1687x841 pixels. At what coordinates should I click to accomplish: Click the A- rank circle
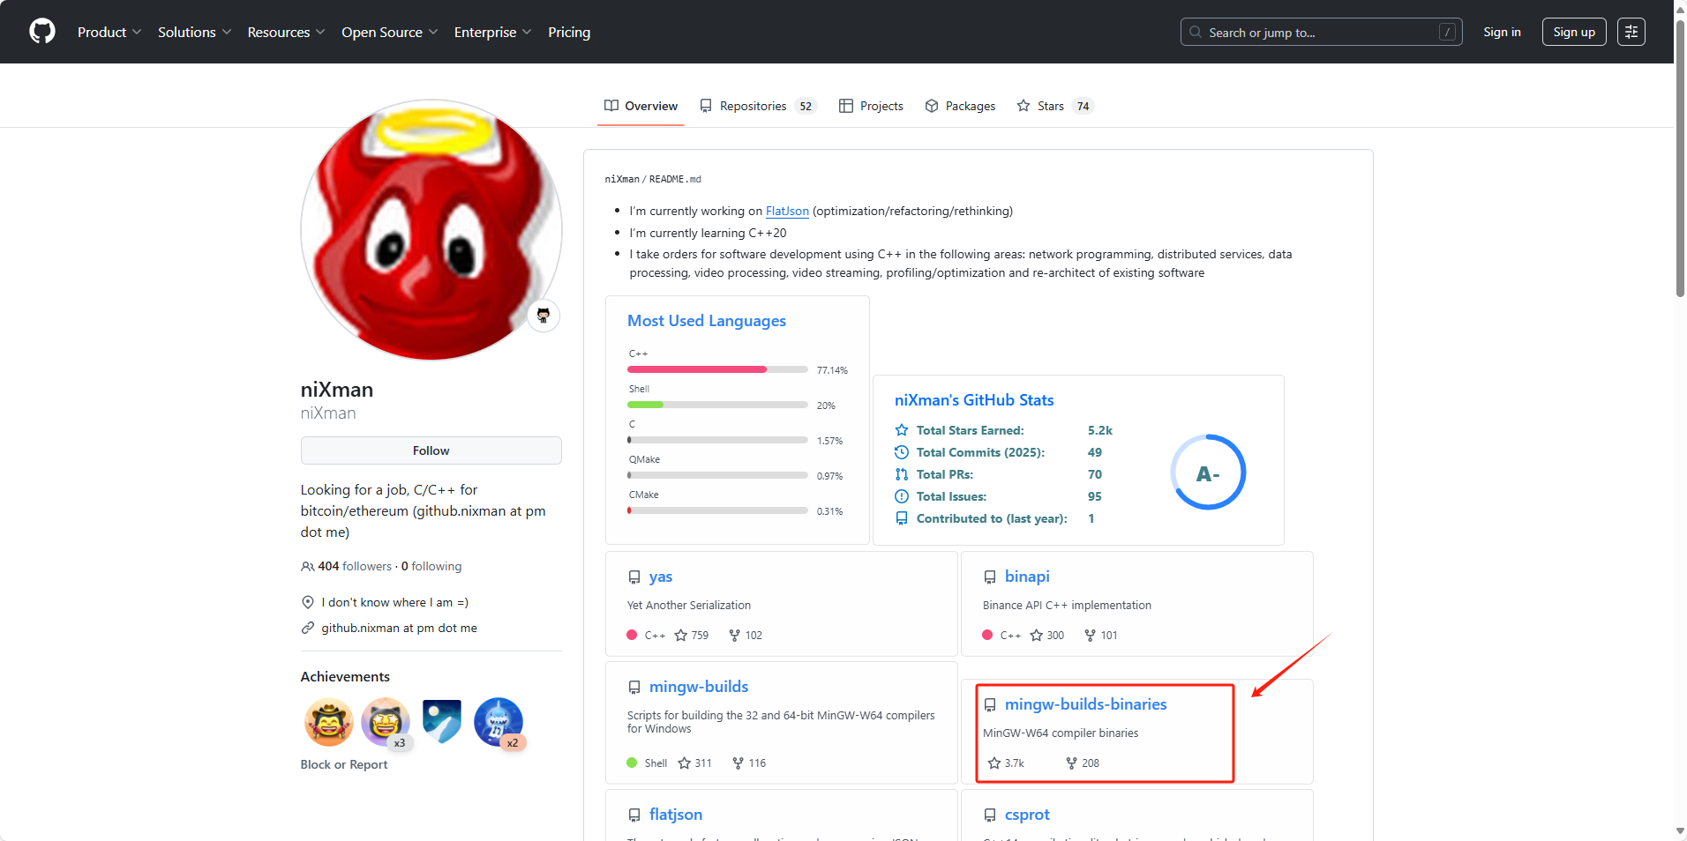click(x=1208, y=473)
